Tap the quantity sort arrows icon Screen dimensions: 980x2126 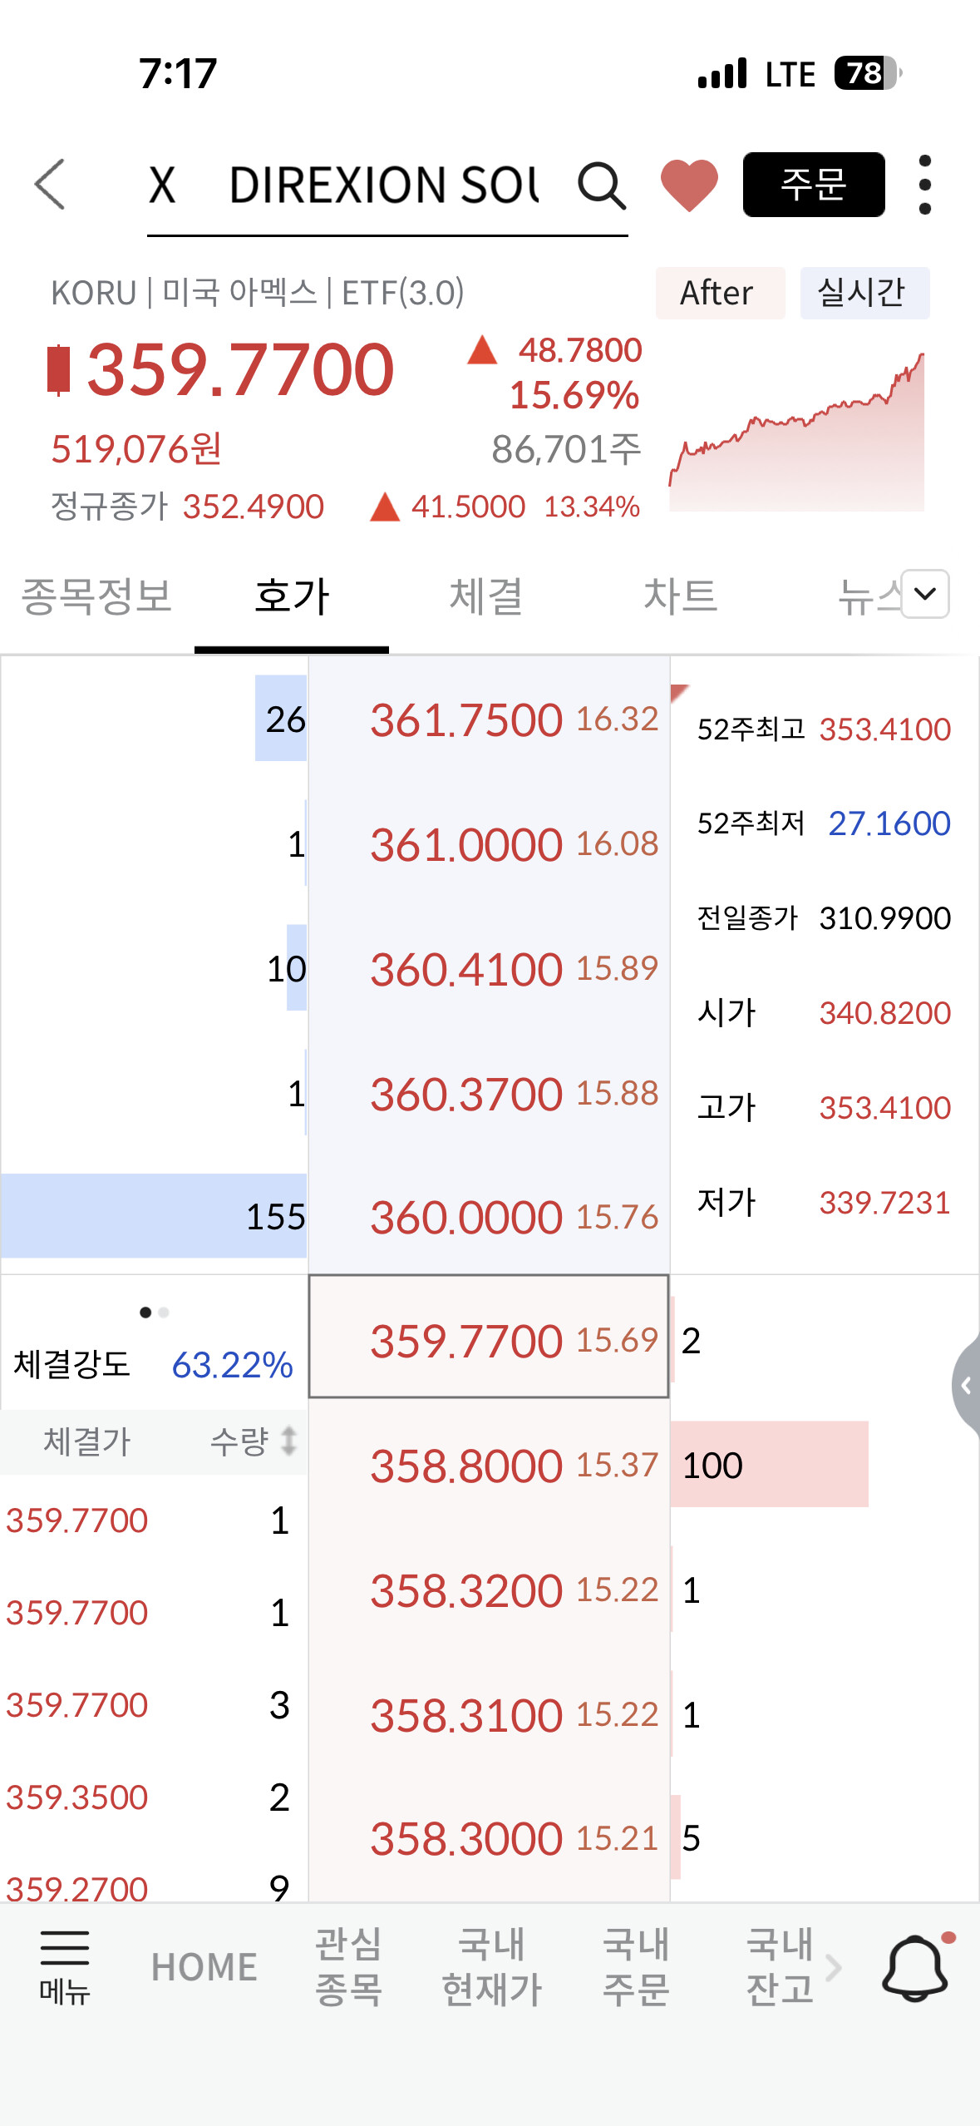tap(288, 1441)
